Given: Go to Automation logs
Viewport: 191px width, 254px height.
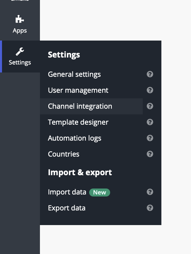Looking at the screenshot, I should coord(75,138).
